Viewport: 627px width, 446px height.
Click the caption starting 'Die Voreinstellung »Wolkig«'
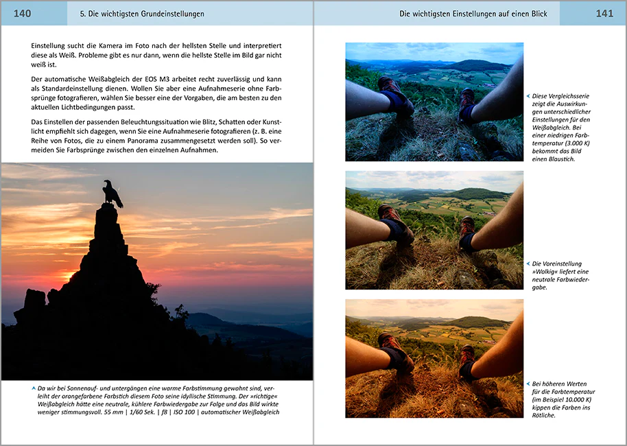tap(560, 276)
